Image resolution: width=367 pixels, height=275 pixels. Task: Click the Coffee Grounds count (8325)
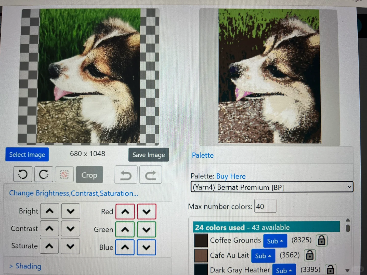point(302,240)
